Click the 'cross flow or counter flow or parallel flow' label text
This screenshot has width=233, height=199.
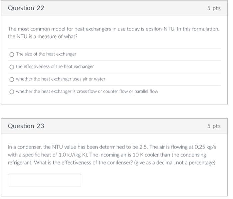117,91
